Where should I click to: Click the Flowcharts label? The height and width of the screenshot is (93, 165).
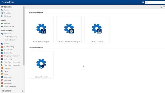[7, 68]
